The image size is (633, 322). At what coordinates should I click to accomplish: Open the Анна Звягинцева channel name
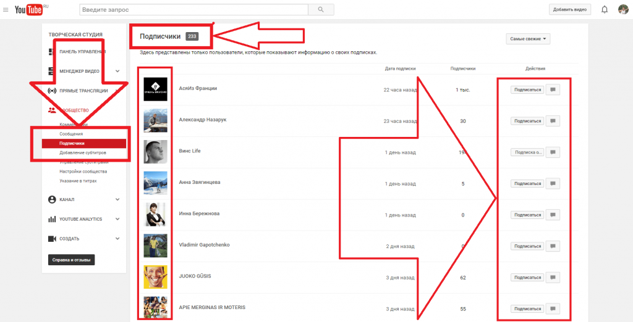tap(200, 182)
